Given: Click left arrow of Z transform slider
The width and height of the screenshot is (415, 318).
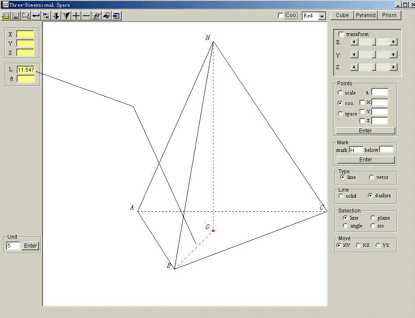Looking at the screenshot, I should [355, 67].
